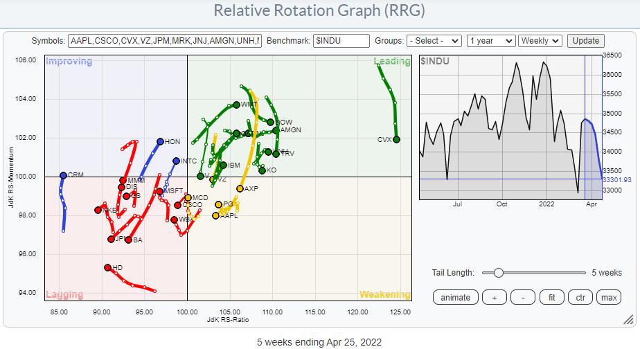The width and height of the screenshot is (640, 349).
Task: Click the HON marker in Improving quadrant
Action: coord(160,141)
